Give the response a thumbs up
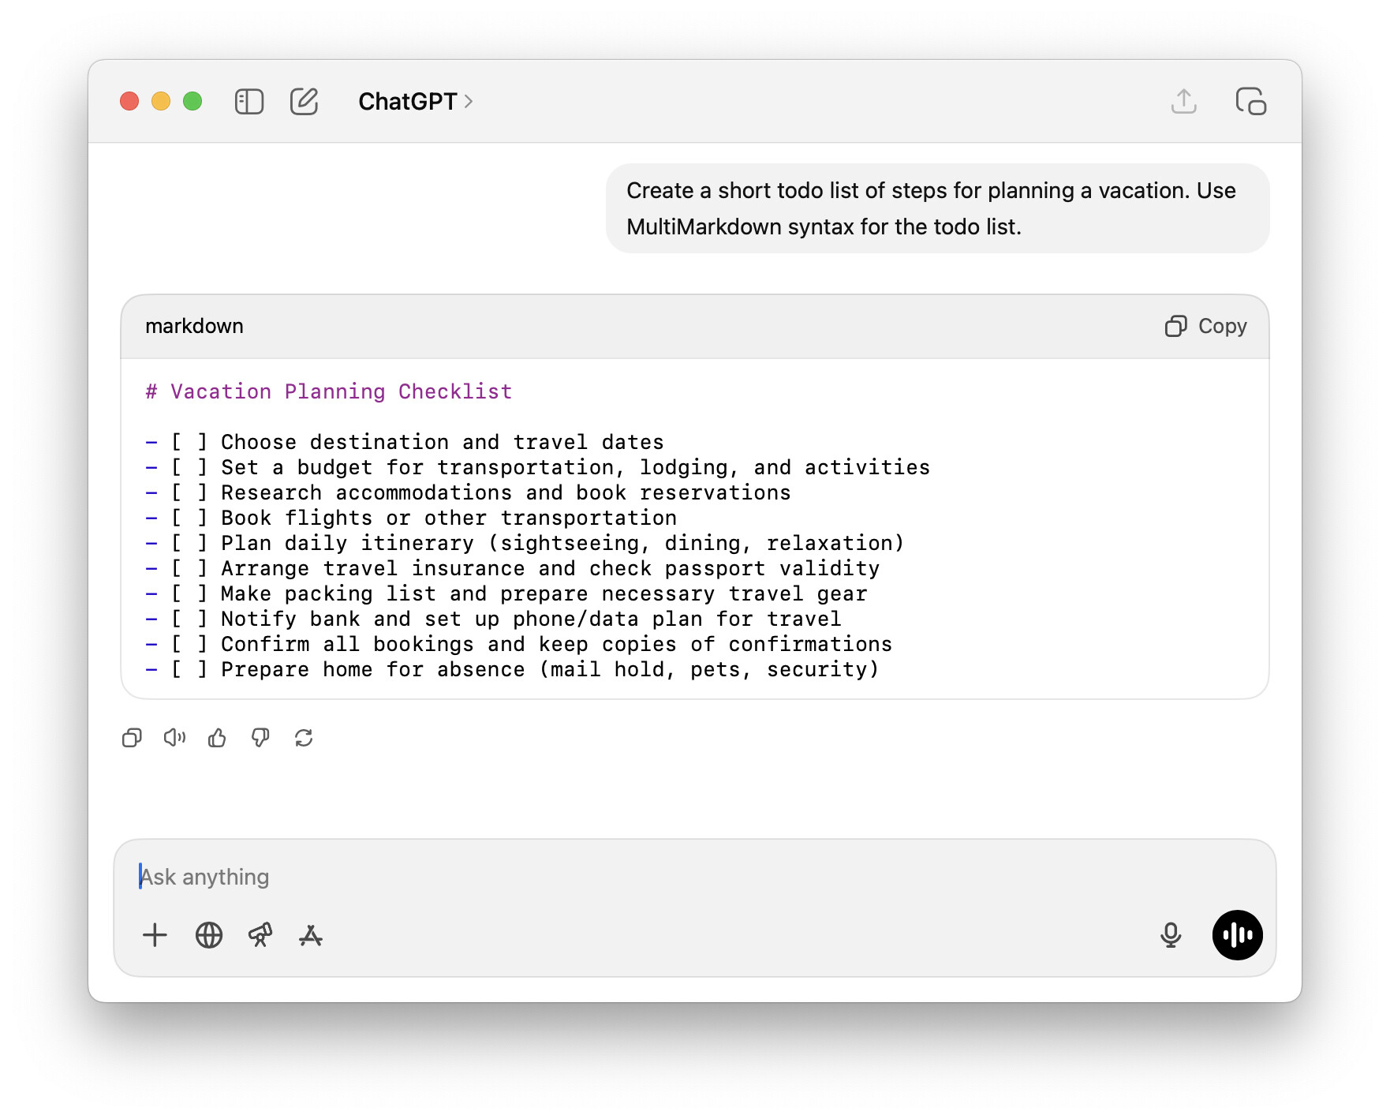Viewport: 1390px width, 1119px height. 217,738
